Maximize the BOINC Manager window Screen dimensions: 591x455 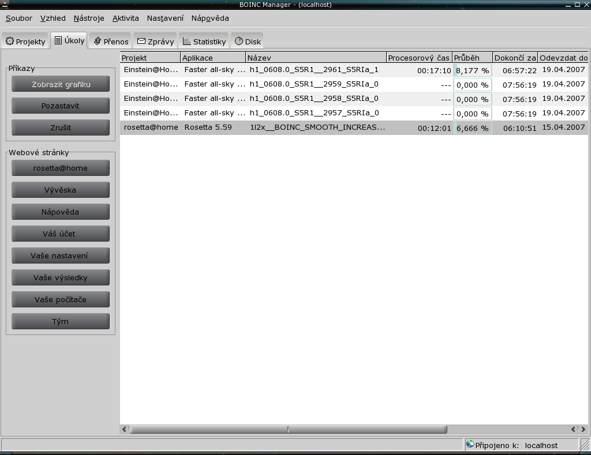[x=577, y=5]
